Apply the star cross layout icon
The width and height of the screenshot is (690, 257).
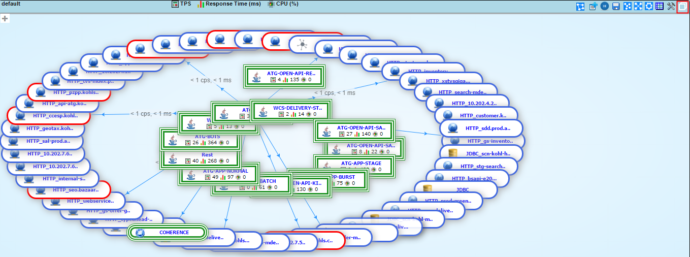point(638,6)
